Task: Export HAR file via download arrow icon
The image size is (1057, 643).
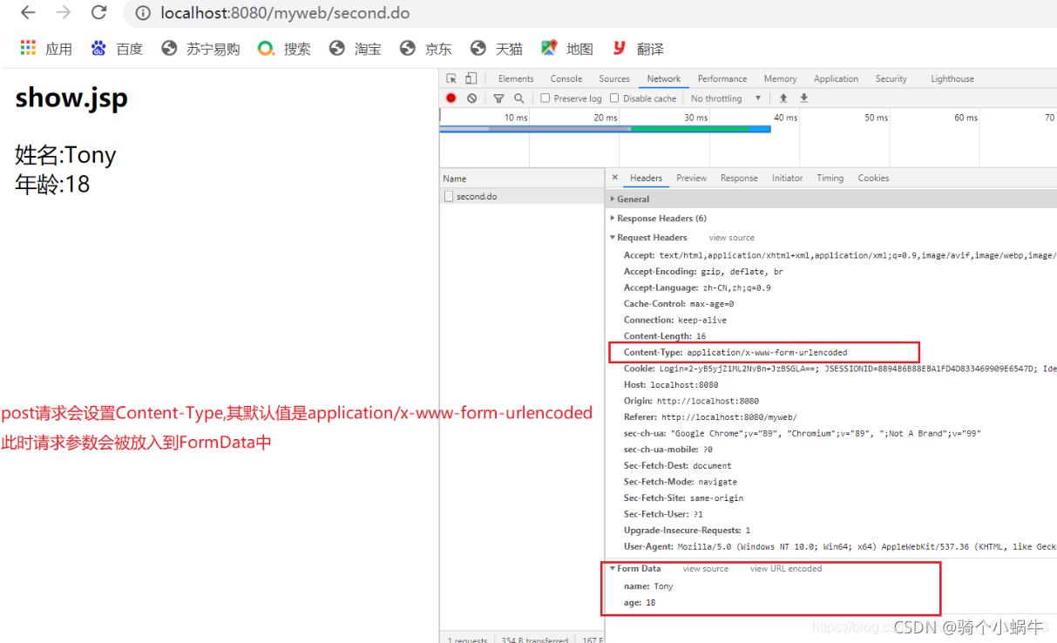Action: [803, 98]
